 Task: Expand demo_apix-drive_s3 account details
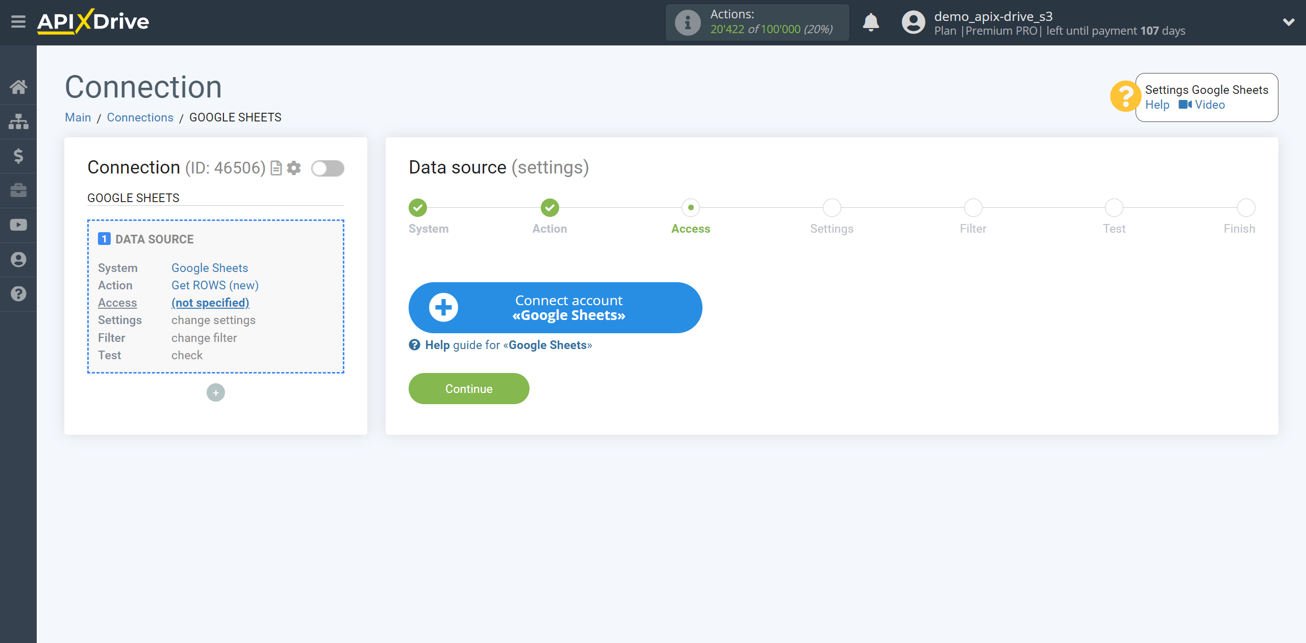[1285, 22]
